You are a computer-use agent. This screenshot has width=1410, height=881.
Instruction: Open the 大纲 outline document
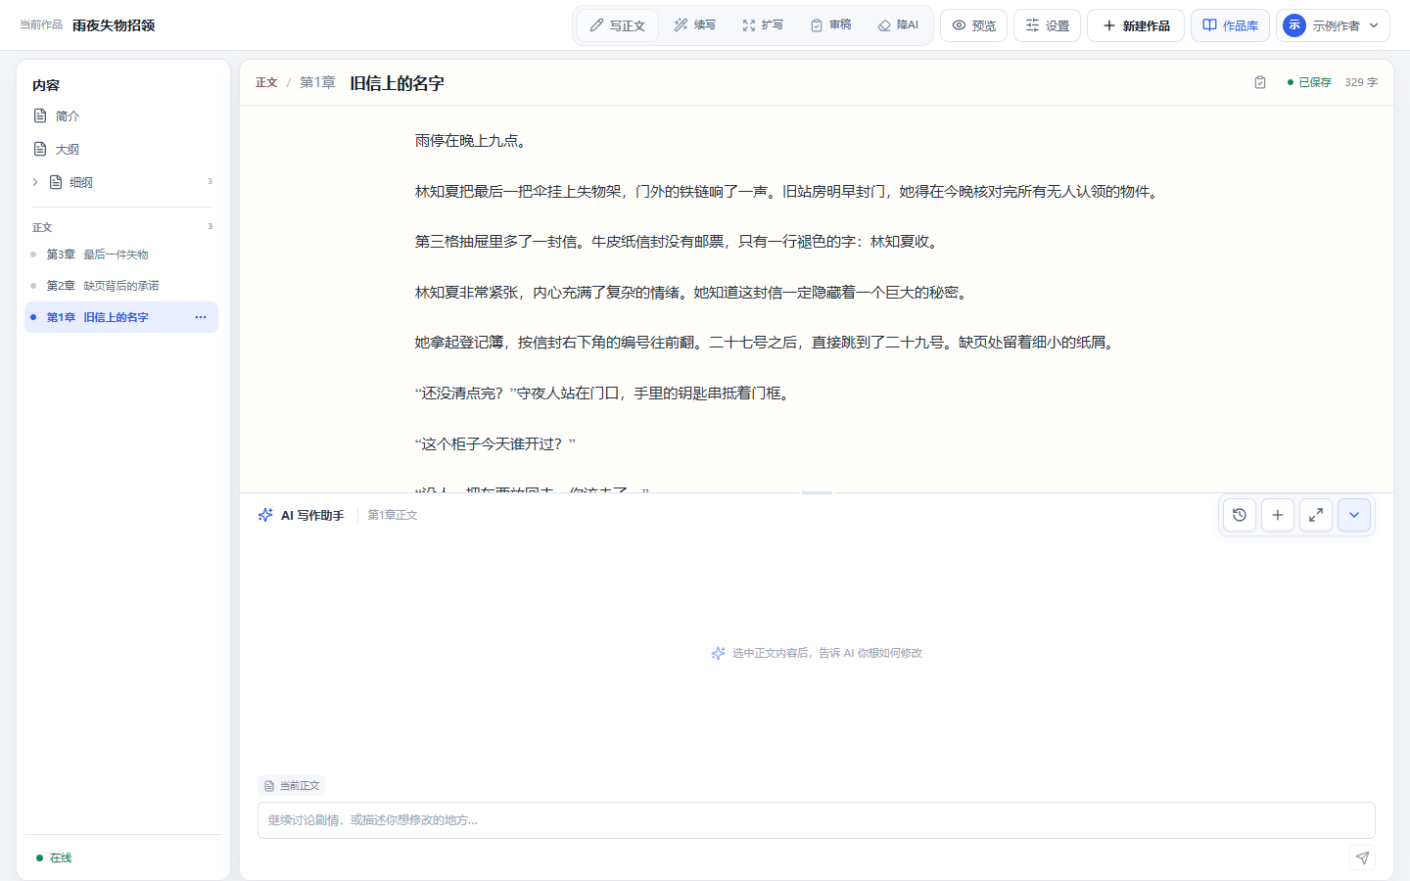click(122, 149)
